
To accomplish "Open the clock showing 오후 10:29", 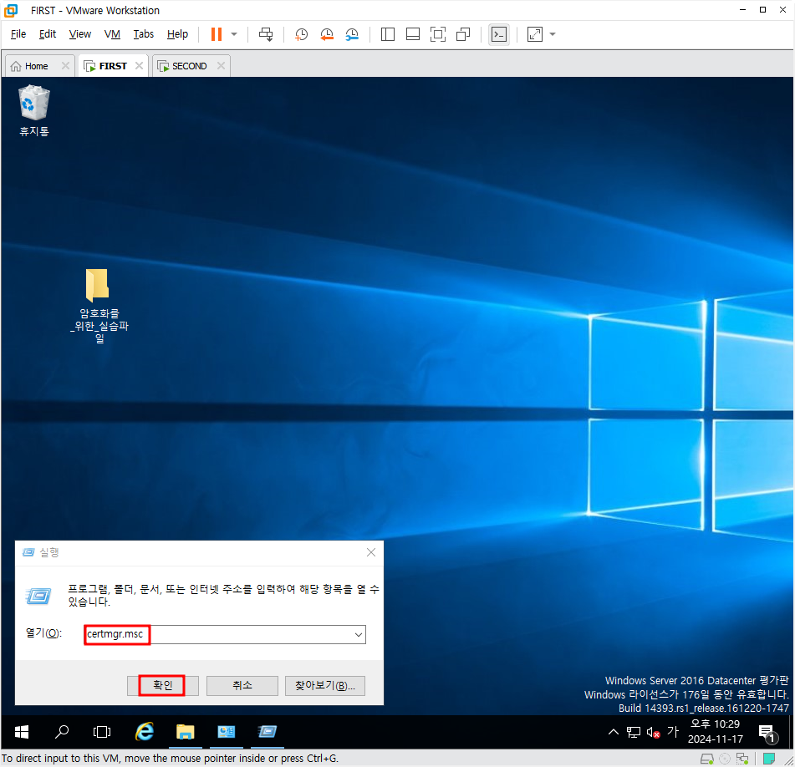I will pos(716,732).
